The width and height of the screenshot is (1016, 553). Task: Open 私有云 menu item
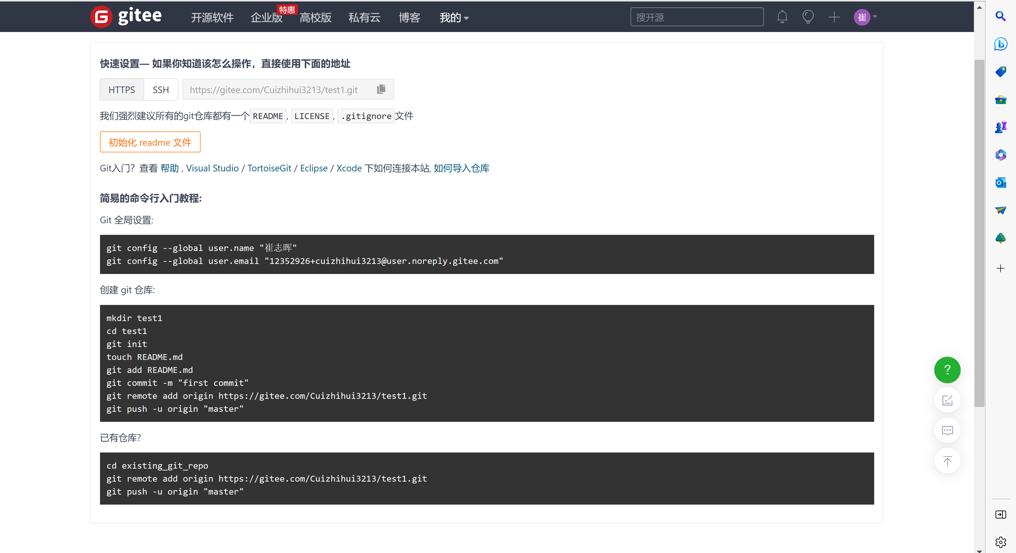point(364,17)
